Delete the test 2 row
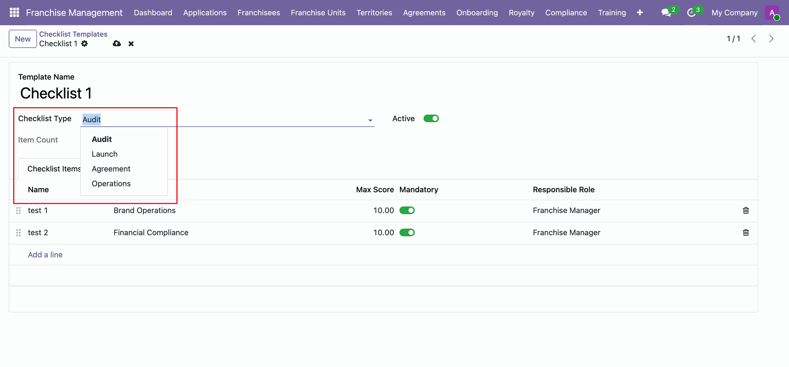Viewport: 789px width, 367px height. click(x=746, y=233)
